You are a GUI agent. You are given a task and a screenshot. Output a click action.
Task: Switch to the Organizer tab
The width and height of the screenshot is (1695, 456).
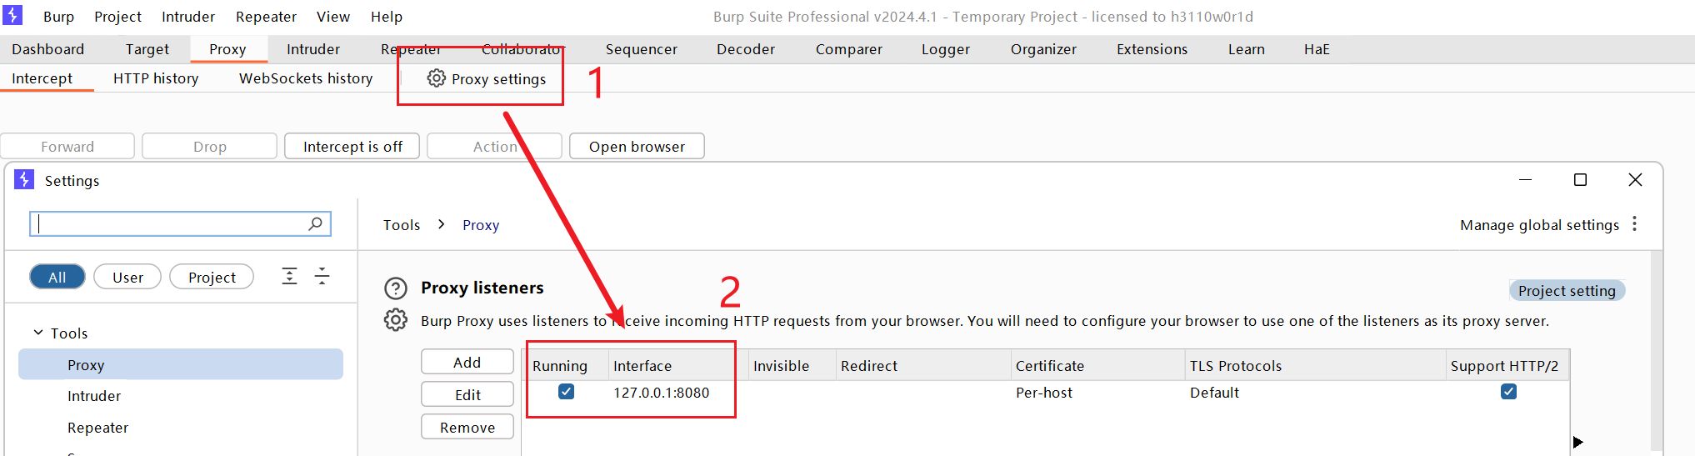click(x=1043, y=49)
